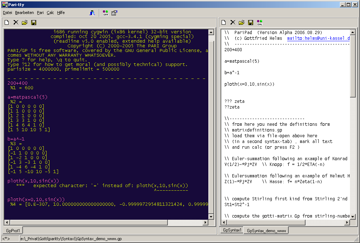Click the connection icon in main toolbar
The height and width of the screenshot is (243, 360).
(93, 13)
